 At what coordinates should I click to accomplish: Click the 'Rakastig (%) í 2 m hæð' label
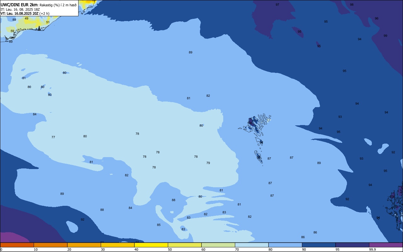[x=58, y=5]
